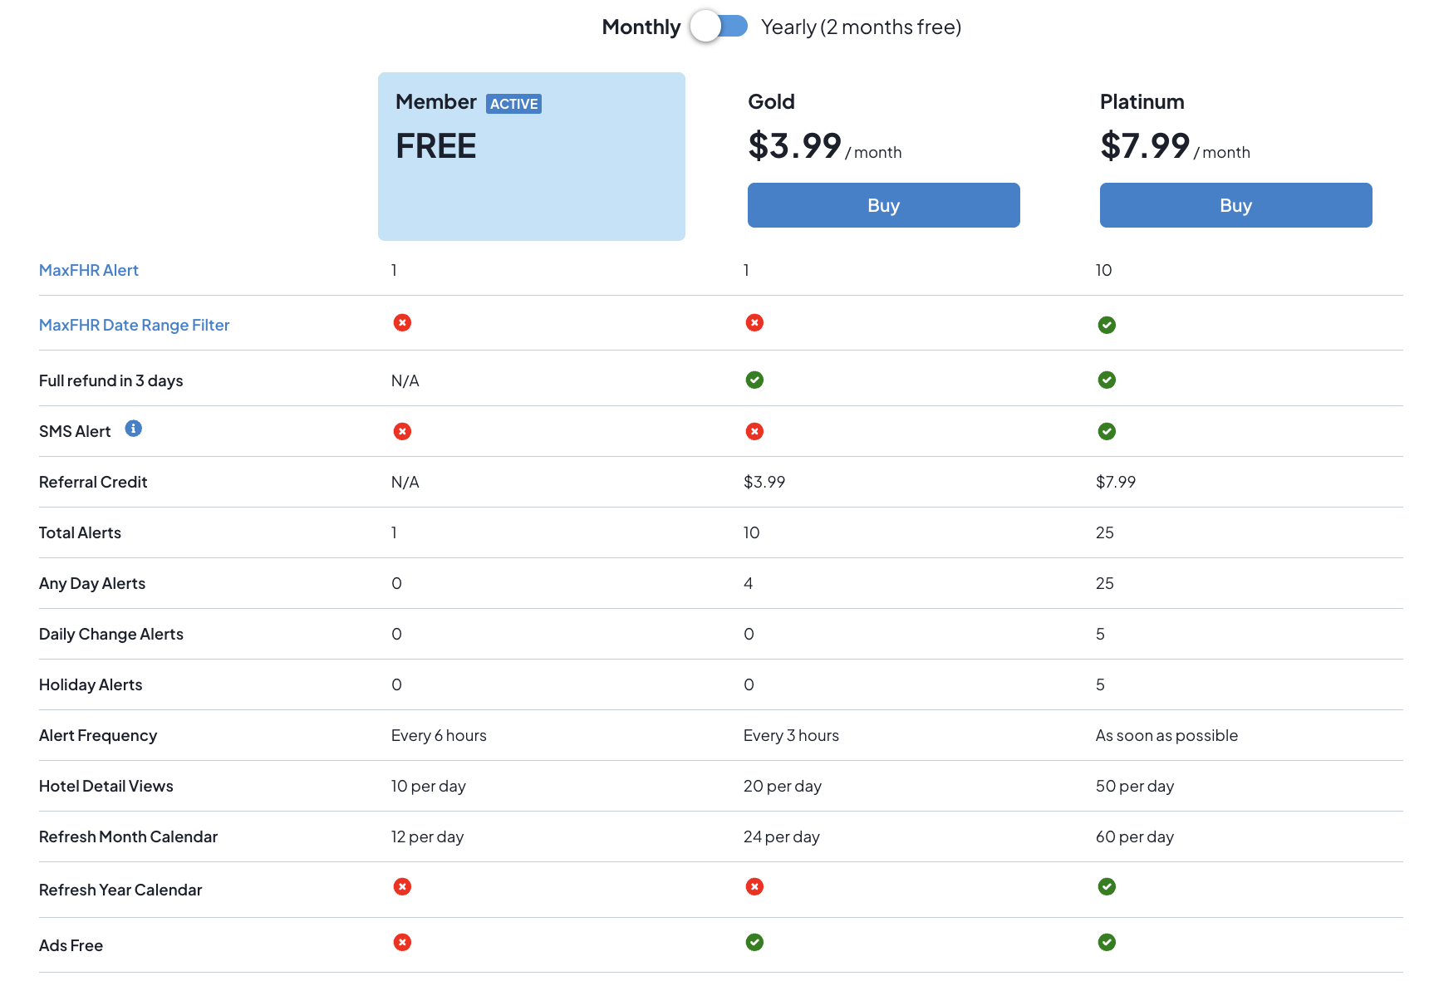Screen dimensions: 1434x981
Task: Click the Hotel Detail Views label
Action: pyautogui.click(x=106, y=786)
